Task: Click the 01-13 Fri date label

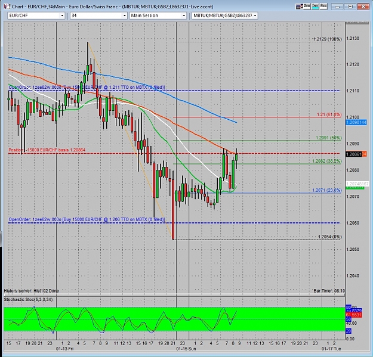Action: (64, 349)
